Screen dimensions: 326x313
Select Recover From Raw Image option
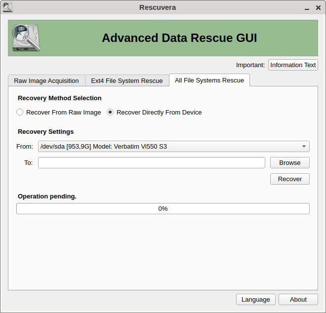coord(20,113)
